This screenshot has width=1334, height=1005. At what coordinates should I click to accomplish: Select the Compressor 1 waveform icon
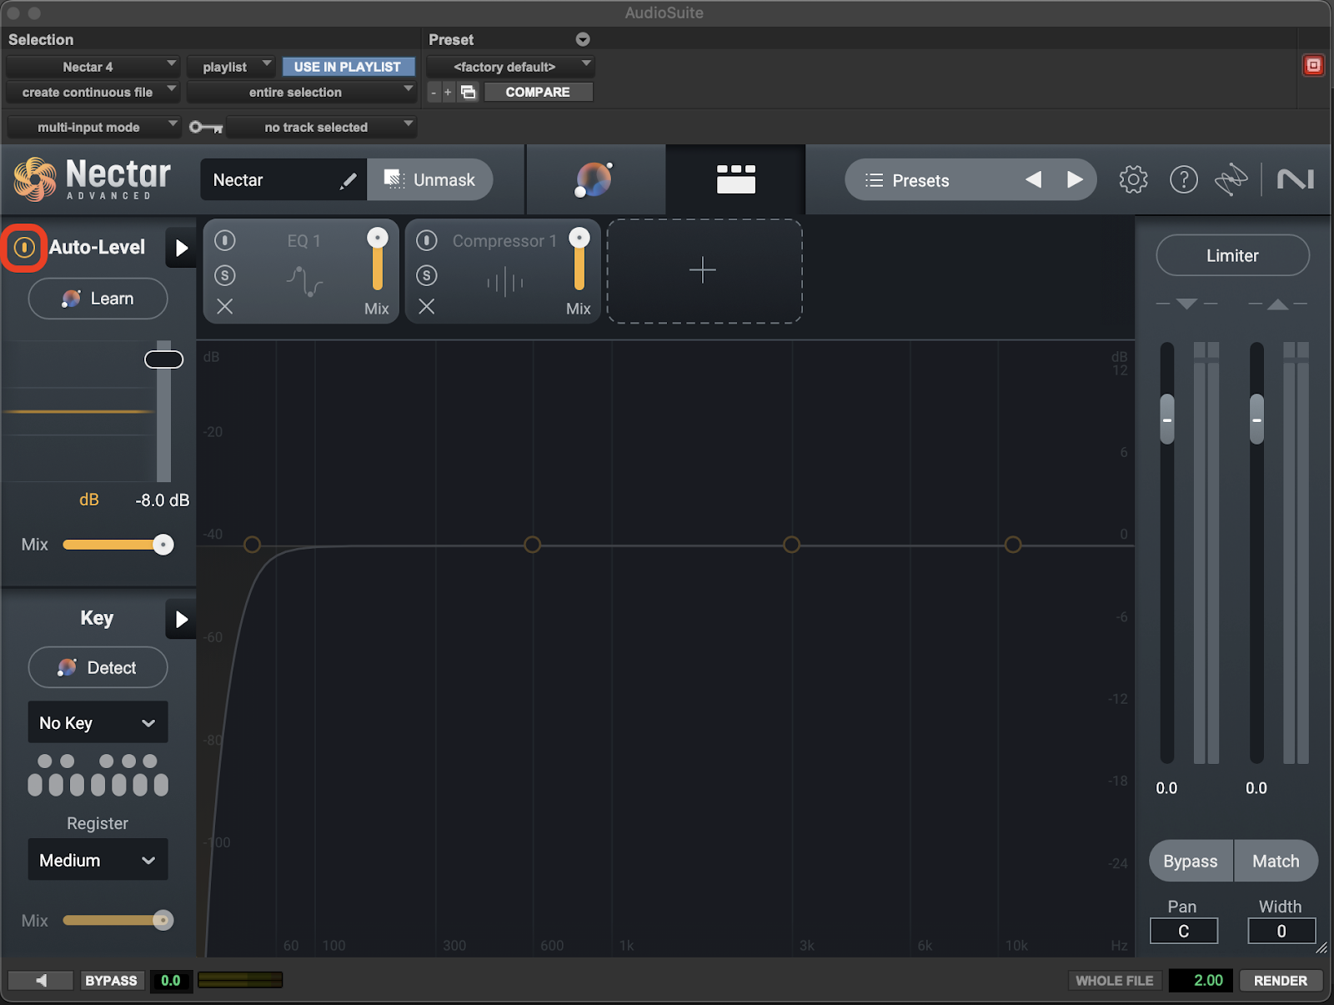pyautogui.click(x=505, y=283)
